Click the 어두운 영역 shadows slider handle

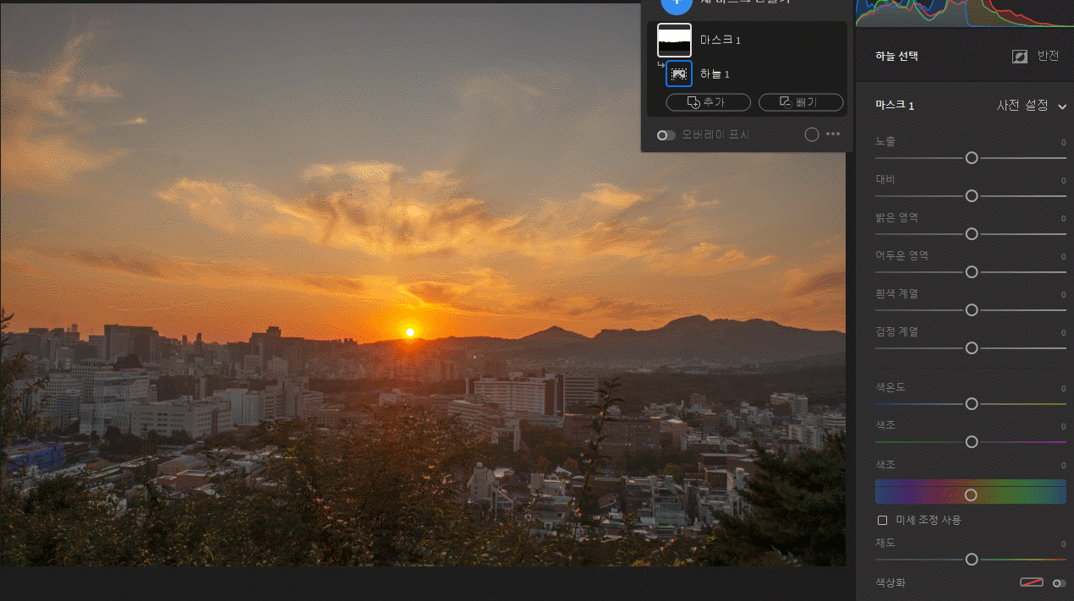[x=972, y=272]
